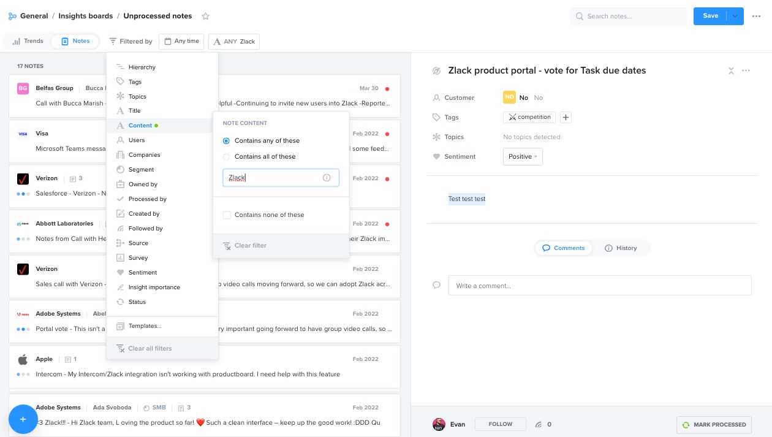Click the Save button
The height and width of the screenshot is (437, 772).
click(x=710, y=16)
